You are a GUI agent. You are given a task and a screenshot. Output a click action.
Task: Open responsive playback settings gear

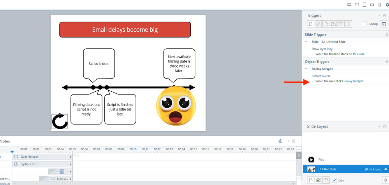click(x=387, y=4)
